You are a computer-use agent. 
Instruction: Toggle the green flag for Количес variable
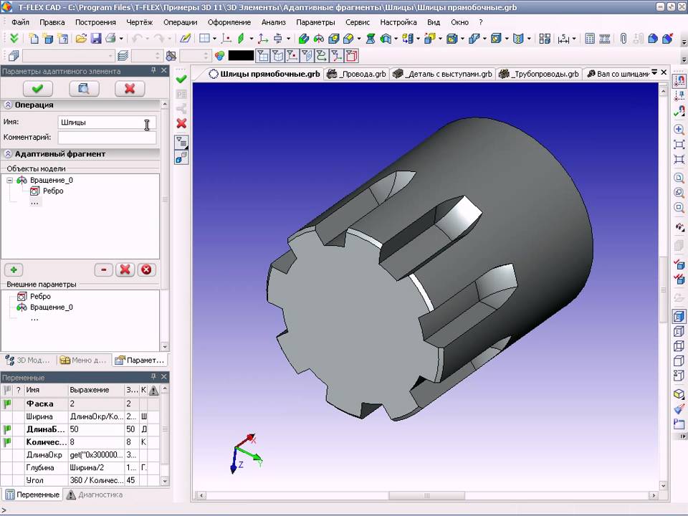click(8, 442)
